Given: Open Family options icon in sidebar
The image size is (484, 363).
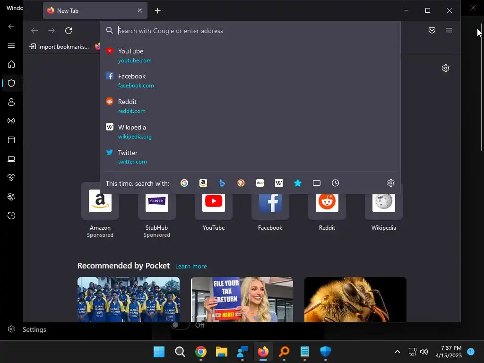Looking at the screenshot, I should (11, 197).
